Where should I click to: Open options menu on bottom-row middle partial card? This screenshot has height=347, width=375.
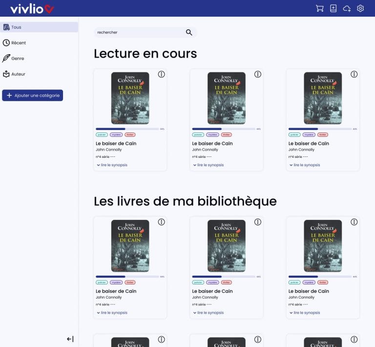click(x=258, y=339)
